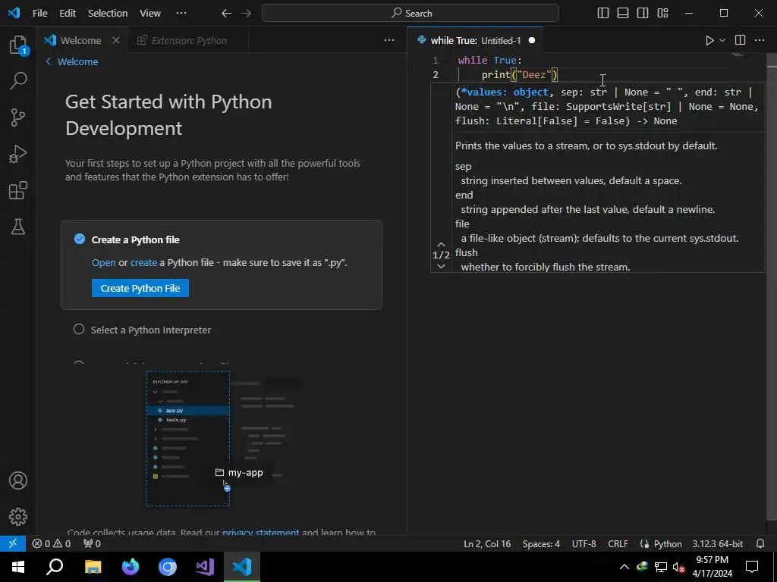Viewport: 777px width, 582px height.
Task: Click the ports forwarded status item
Action: (x=92, y=543)
